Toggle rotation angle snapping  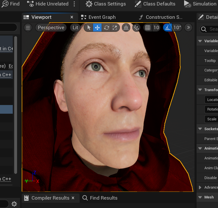(x=168, y=28)
